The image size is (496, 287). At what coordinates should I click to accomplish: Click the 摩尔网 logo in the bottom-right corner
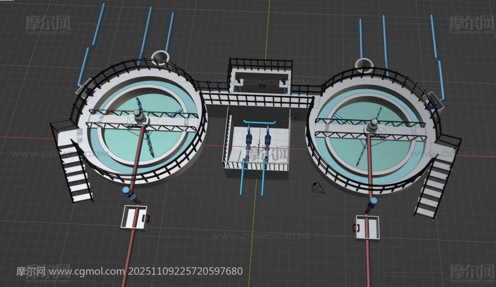(472, 271)
